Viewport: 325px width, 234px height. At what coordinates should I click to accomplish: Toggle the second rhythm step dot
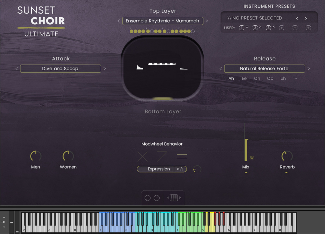135,31
